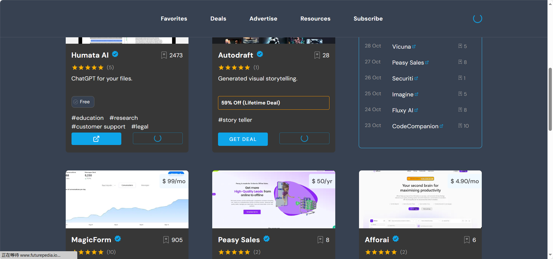The width and height of the screenshot is (553, 259).
Task: Open Fluxy AI from the recent list
Action: point(405,110)
